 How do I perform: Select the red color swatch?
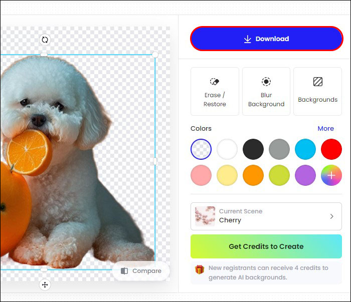331,149
